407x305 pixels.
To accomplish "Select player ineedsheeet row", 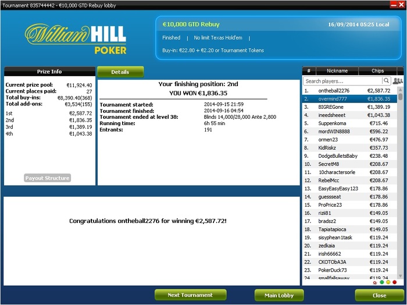I will (349, 115).
